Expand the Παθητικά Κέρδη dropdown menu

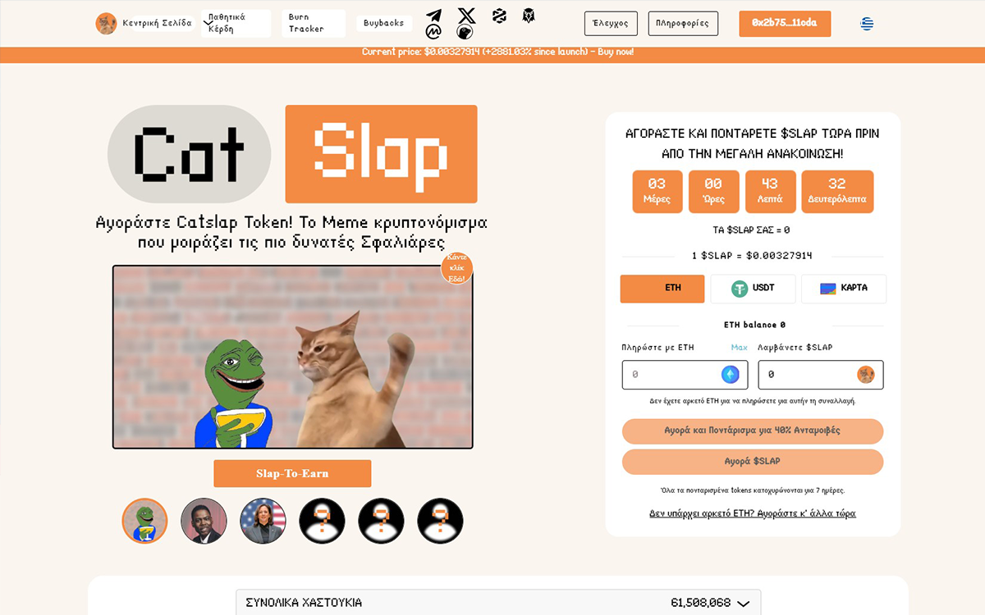tap(236, 23)
